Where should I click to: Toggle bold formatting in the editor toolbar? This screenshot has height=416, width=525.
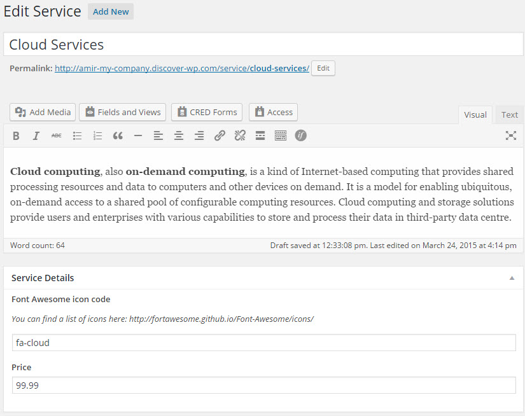click(16, 135)
